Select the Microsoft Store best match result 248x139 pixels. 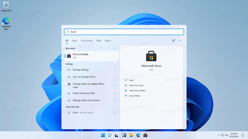point(92,56)
